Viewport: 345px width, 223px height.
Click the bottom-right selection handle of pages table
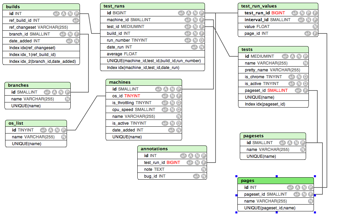[x=315, y=212]
